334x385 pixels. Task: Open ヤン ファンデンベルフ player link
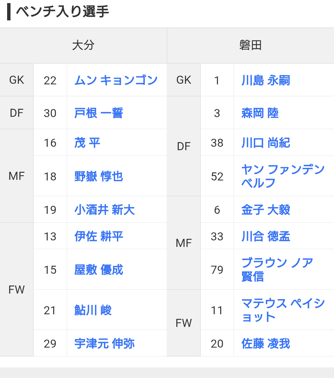[x=283, y=176]
